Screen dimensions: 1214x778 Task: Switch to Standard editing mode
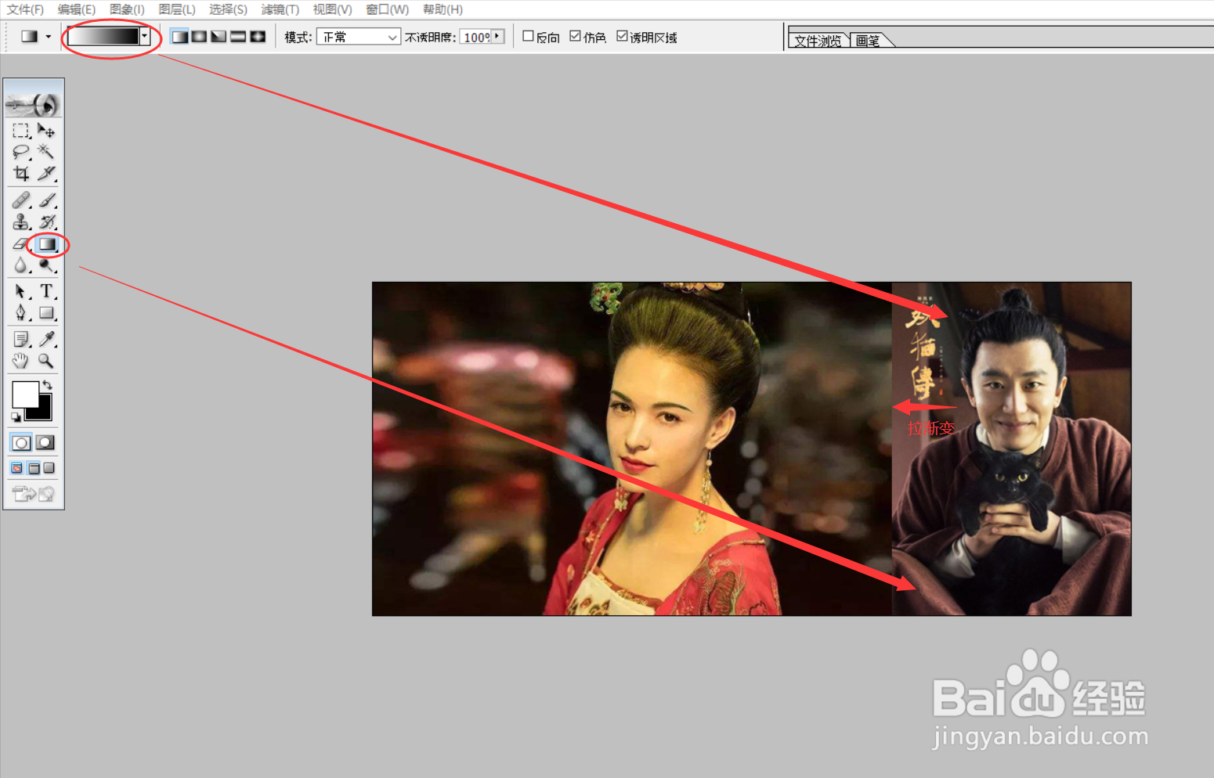[21, 443]
